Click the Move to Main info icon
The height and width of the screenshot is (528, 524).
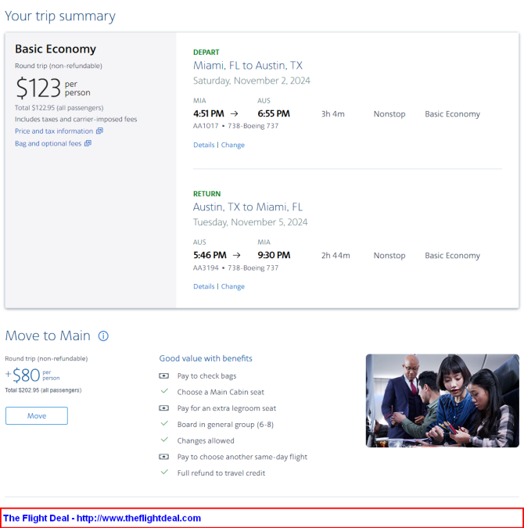tap(103, 336)
